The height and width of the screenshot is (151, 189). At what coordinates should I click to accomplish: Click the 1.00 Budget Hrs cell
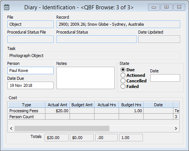point(131,111)
